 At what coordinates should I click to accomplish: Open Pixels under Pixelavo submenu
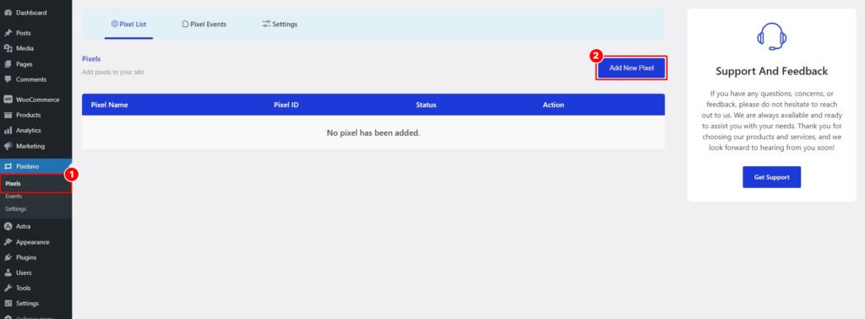tap(14, 183)
